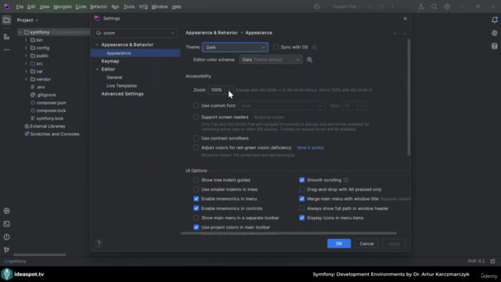Viewport: 501px width, 282px height.
Task: Open the Tools menu
Action: pos(129,7)
